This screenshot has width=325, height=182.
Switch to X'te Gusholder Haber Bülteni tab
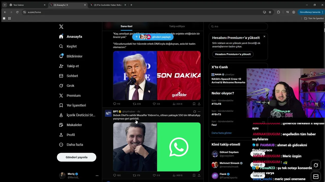click(x=108, y=5)
